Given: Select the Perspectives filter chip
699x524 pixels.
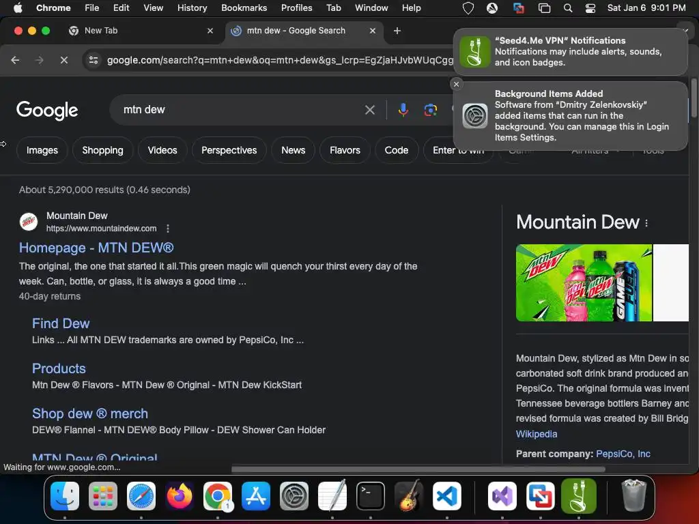Looking at the screenshot, I should coord(229,151).
